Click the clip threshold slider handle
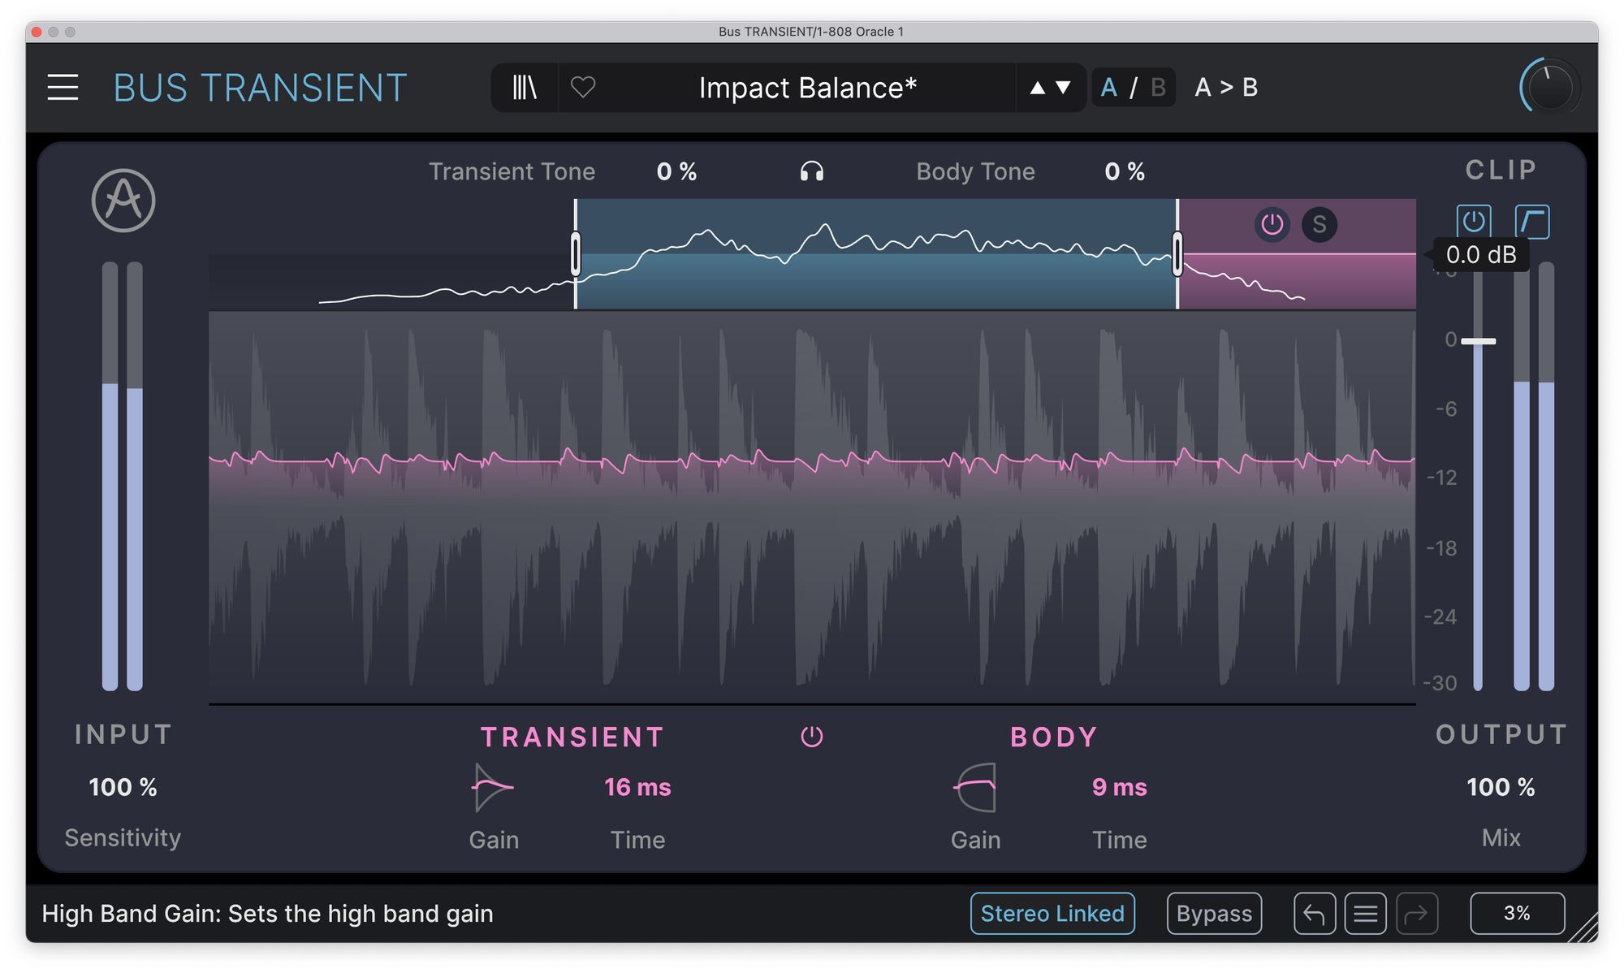This screenshot has height=973, width=1624. point(1478,342)
